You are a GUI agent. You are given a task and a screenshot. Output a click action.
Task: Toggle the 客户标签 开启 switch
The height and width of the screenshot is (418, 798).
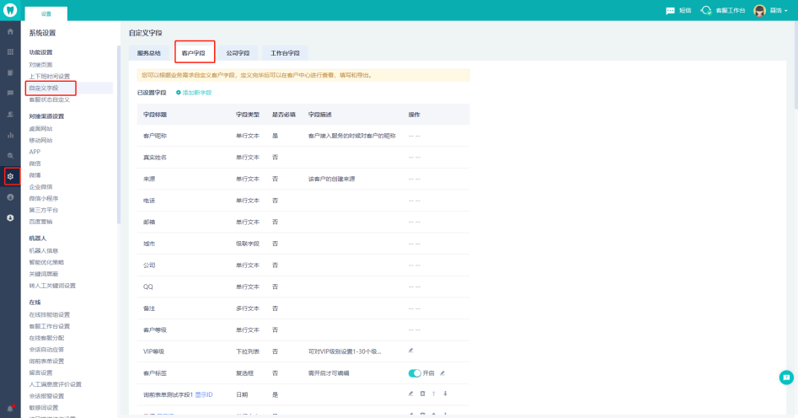[415, 373]
